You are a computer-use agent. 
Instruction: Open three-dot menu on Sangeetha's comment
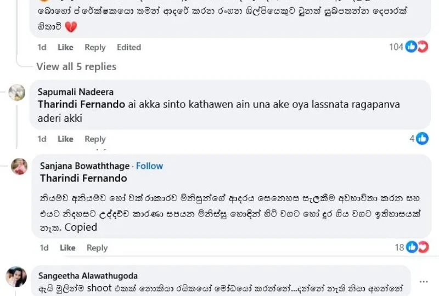424,282
